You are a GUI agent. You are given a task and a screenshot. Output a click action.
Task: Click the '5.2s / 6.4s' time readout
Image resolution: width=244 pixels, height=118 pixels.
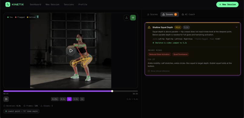(x=132, y=99)
